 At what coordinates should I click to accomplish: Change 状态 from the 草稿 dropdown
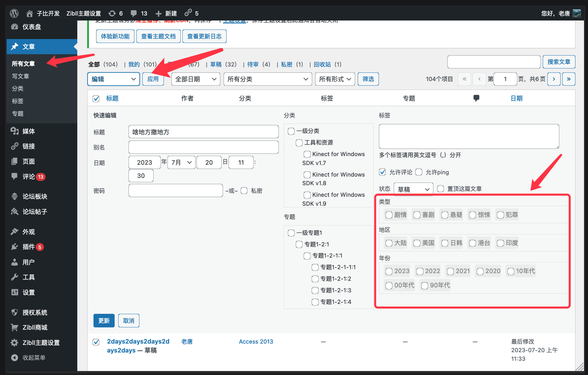[413, 189]
